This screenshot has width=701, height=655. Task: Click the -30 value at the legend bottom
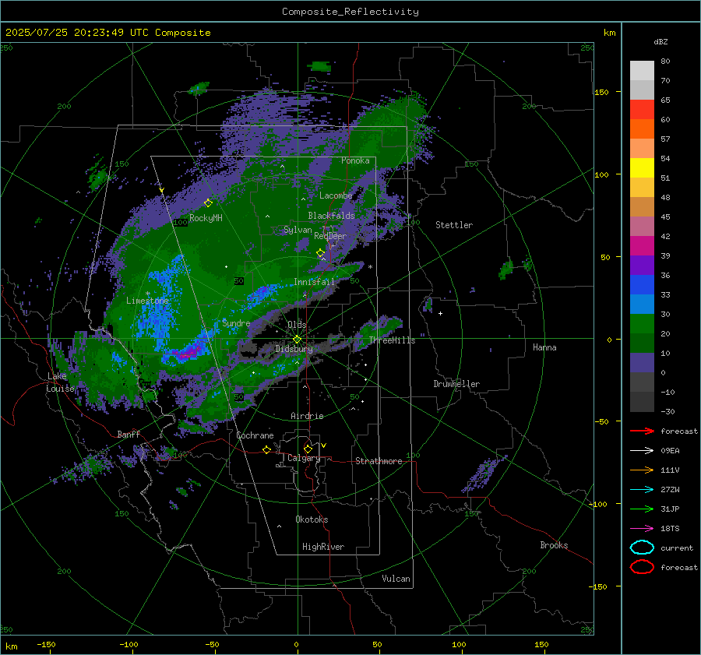click(x=668, y=411)
